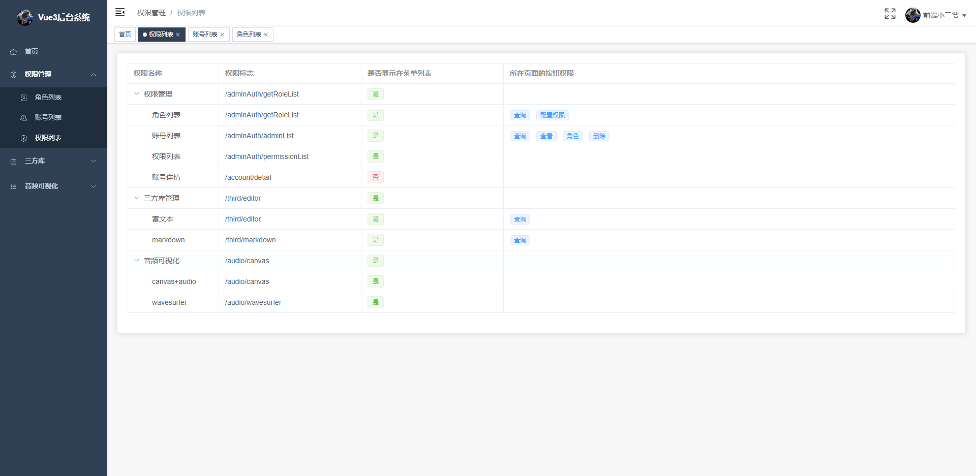Viewport: 976px width, 476px height.
Task: Click 权限管理 breadcrumb link
Action: (x=151, y=13)
